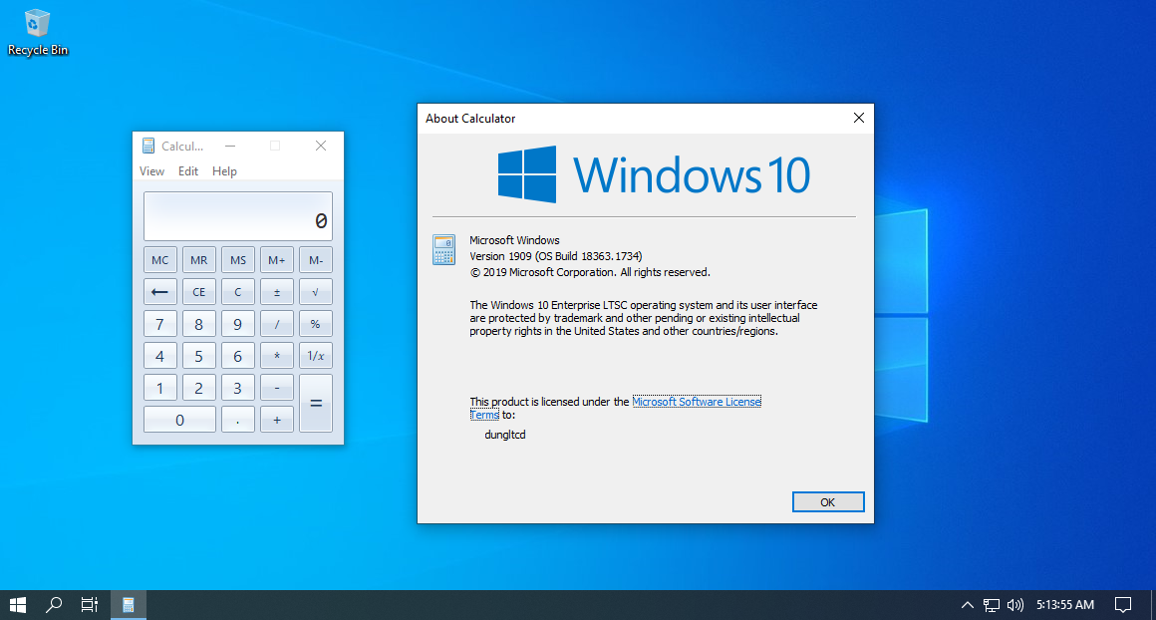1156x620 pixels.
Task: Click the M- memory subtract button
Action: pos(316,260)
